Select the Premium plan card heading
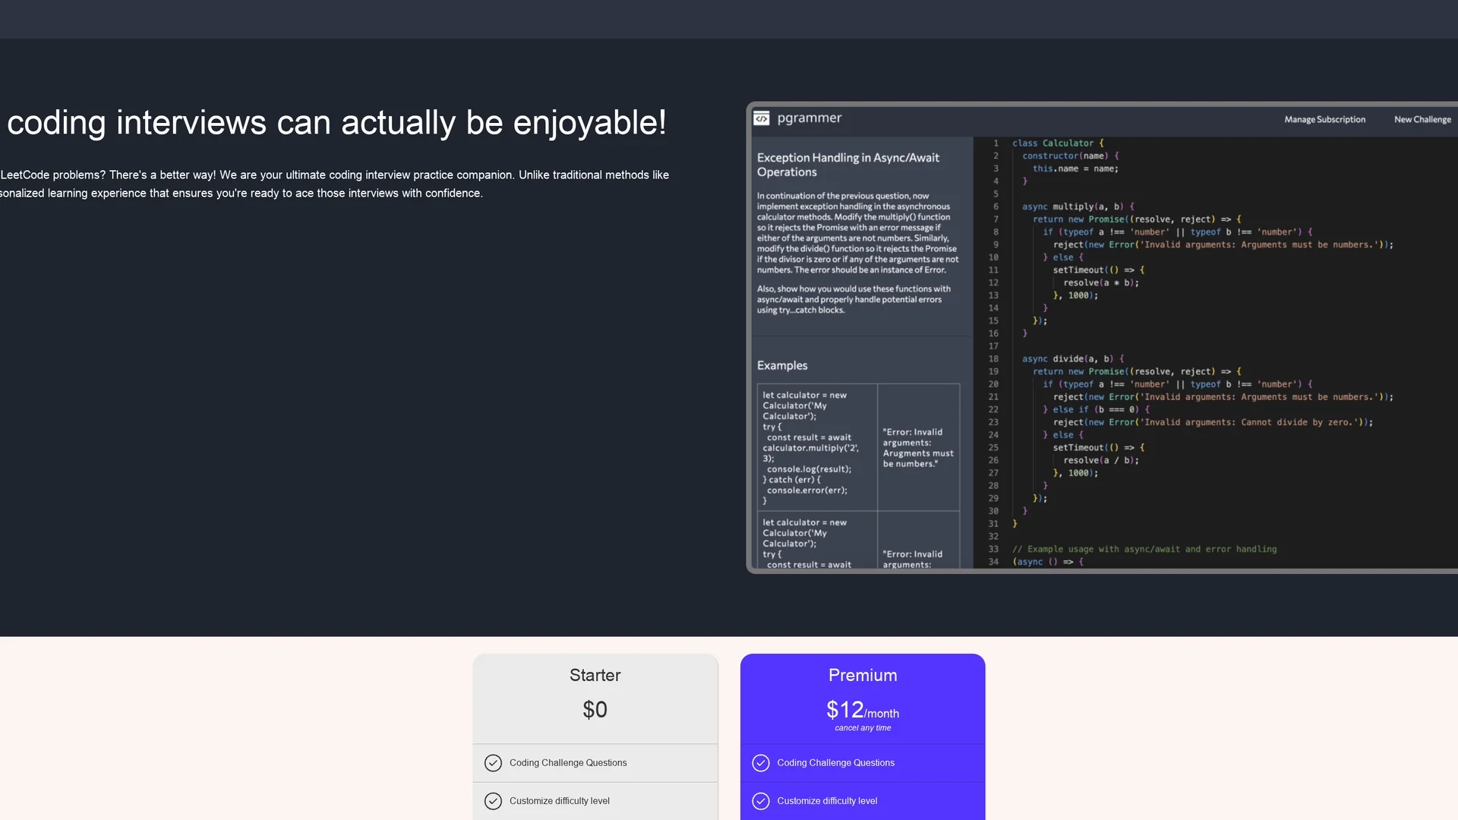 point(863,675)
